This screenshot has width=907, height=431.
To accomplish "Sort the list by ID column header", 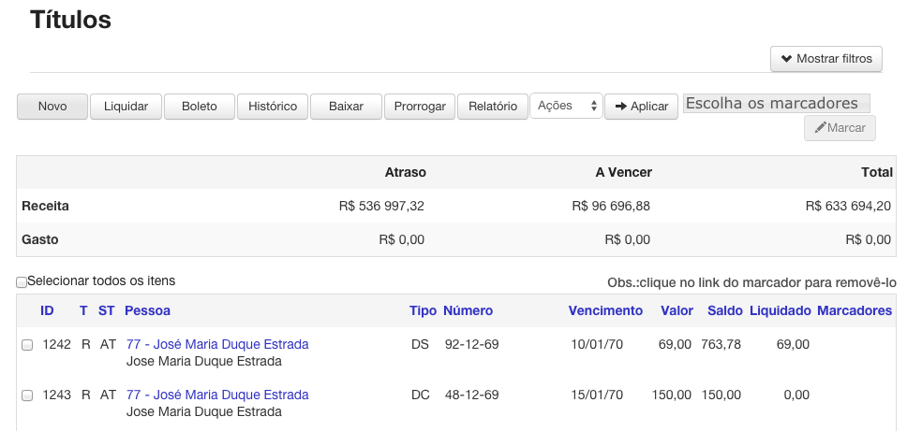I will click(x=47, y=311).
